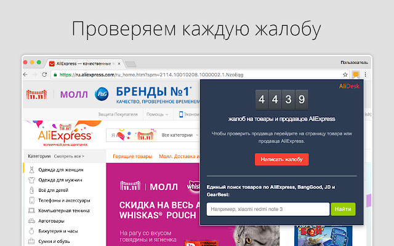
Task: Click the browser back arrow
Action: tap(25, 74)
